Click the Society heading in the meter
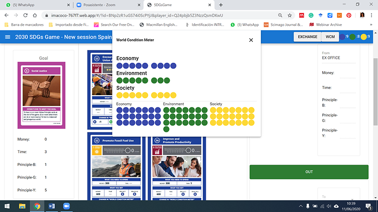 tap(125, 88)
